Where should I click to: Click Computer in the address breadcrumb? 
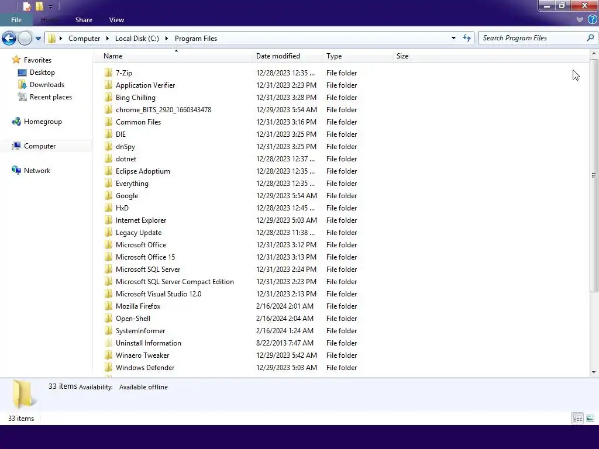click(84, 38)
